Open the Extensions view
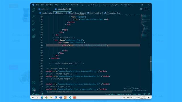 click(34, 36)
